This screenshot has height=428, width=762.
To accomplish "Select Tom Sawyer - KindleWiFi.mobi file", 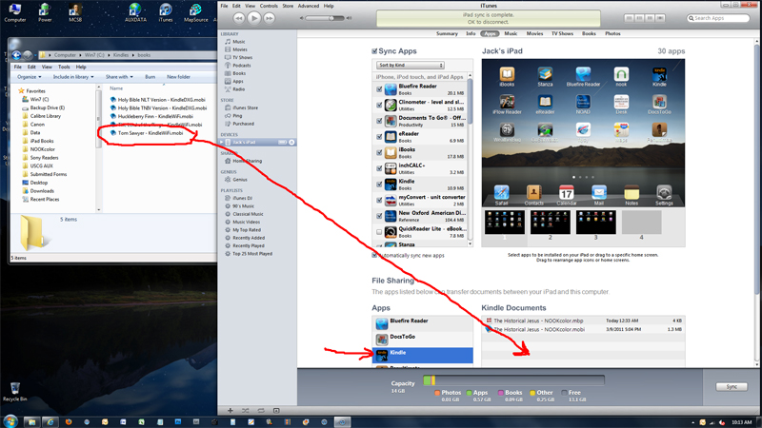I will [150, 133].
